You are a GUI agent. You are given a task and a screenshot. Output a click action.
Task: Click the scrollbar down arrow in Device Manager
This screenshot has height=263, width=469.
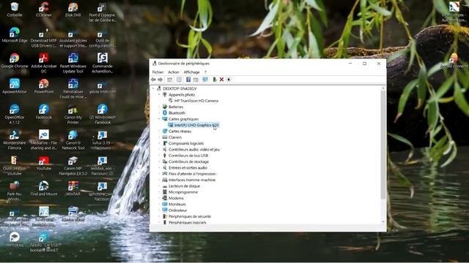click(x=383, y=222)
